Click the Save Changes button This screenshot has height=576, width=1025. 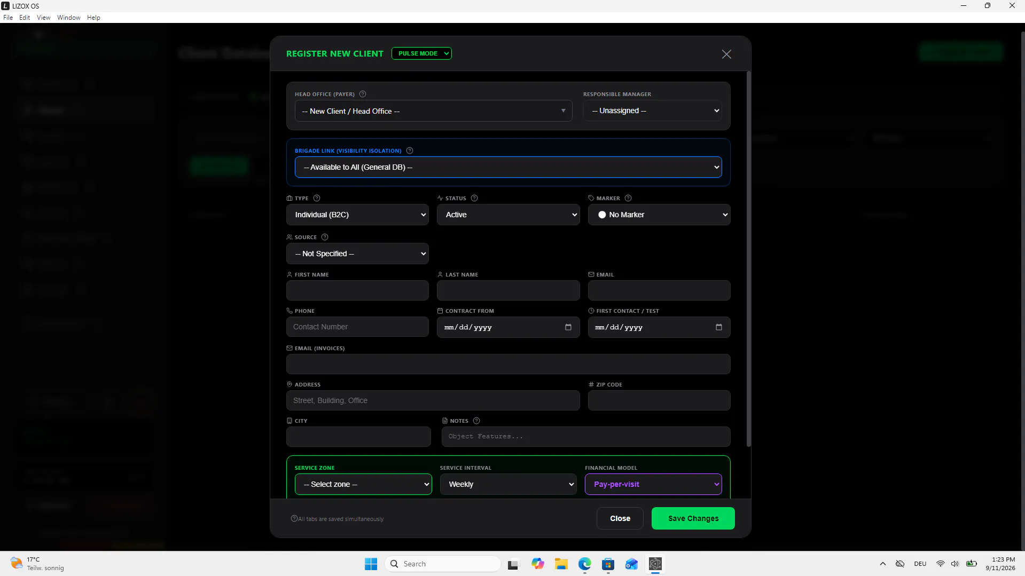(x=693, y=518)
